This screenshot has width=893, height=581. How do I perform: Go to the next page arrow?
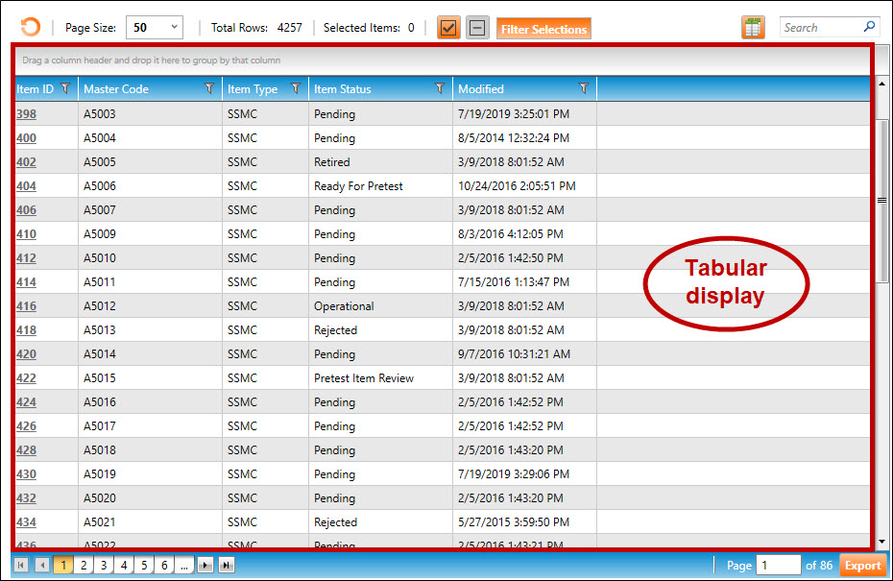pyautogui.click(x=205, y=566)
